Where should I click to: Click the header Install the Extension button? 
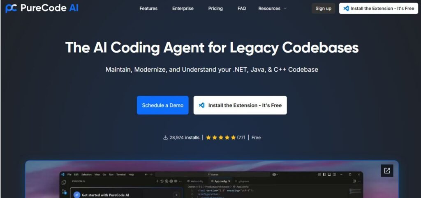coord(379,8)
